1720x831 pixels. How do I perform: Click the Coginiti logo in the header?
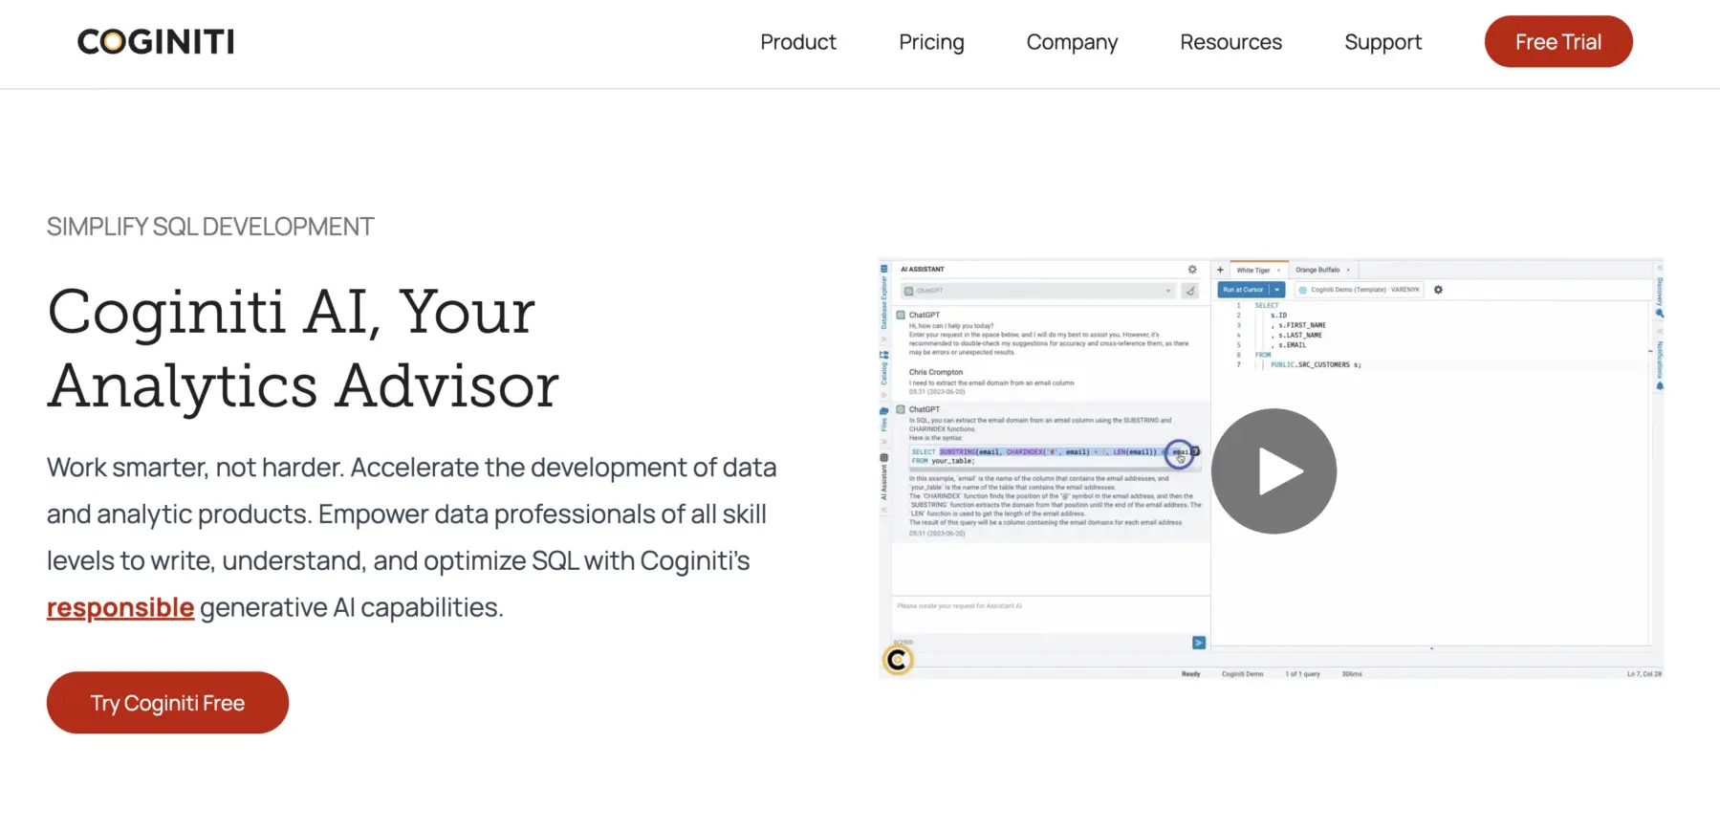click(x=156, y=42)
